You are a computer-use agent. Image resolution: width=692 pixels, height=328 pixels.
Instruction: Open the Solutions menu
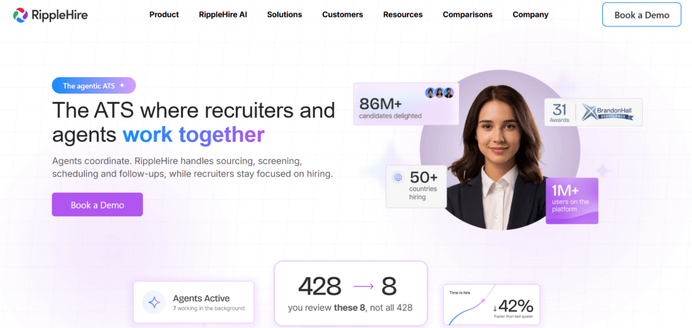(x=284, y=15)
